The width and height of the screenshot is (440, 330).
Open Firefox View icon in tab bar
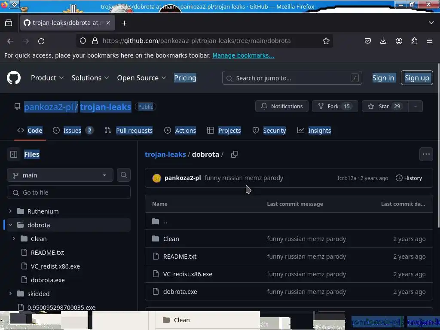(x=9, y=23)
